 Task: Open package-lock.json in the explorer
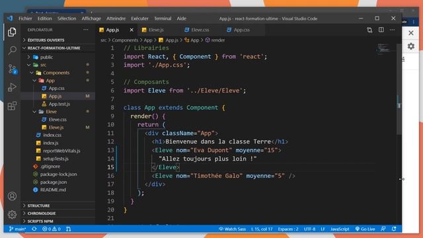58,175
